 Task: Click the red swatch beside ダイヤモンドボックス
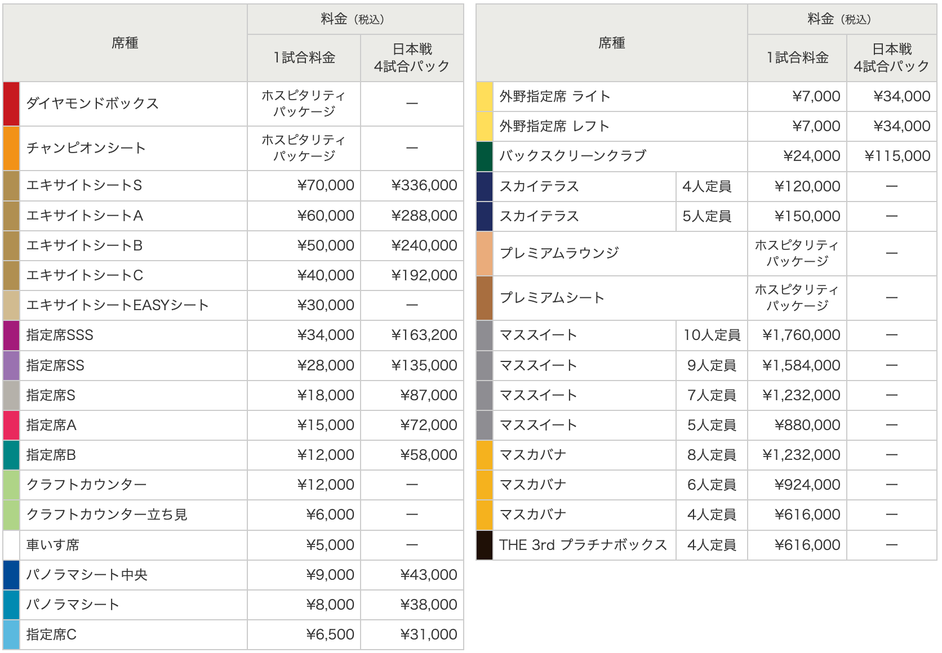(x=11, y=104)
